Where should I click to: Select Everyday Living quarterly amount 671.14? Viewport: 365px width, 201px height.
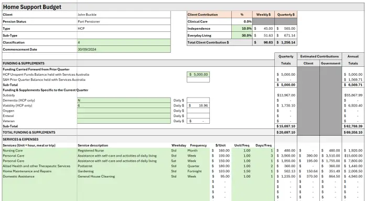pyautogui.click(x=286, y=35)
